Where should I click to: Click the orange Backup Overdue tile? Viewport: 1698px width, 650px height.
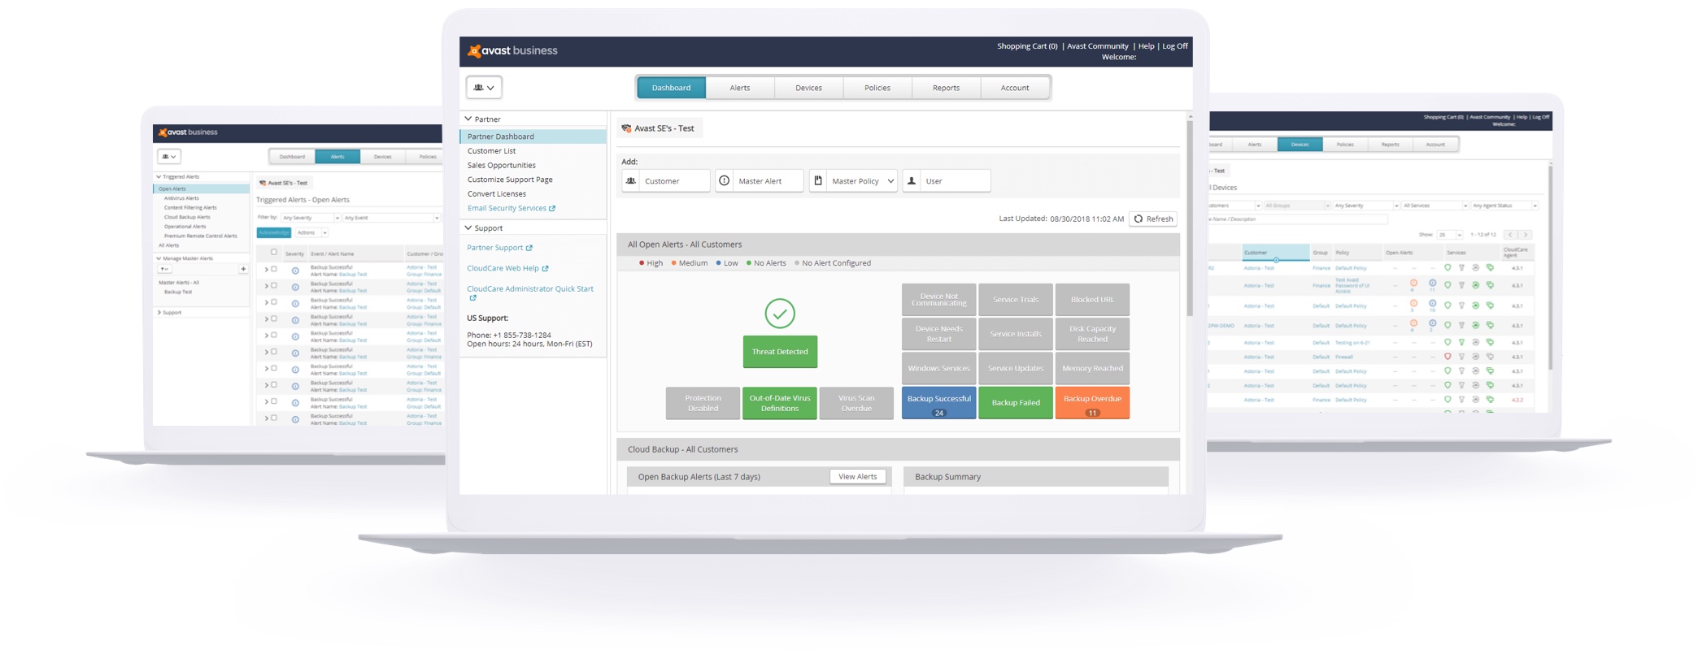click(x=1092, y=402)
